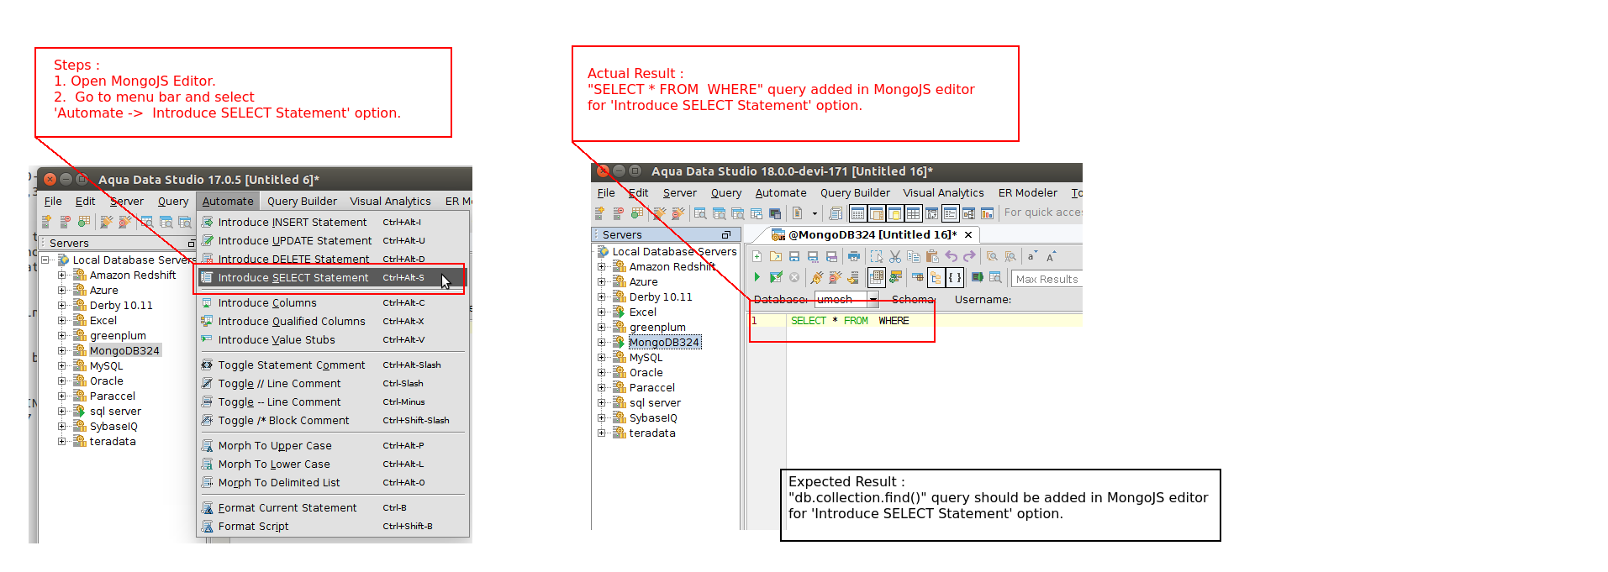Select Introduce UPDATE Statement menu entry
The width and height of the screenshot is (1608, 572).
pos(332,240)
